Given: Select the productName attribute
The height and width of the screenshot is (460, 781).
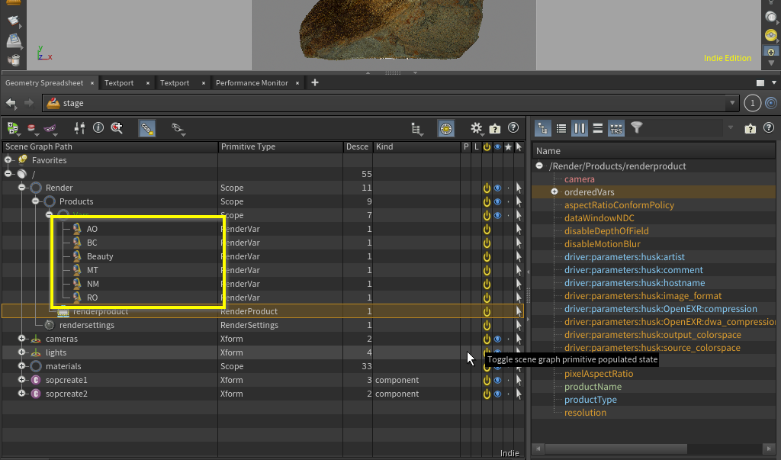Looking at the screenshot, I should click(x=592, y=386).
